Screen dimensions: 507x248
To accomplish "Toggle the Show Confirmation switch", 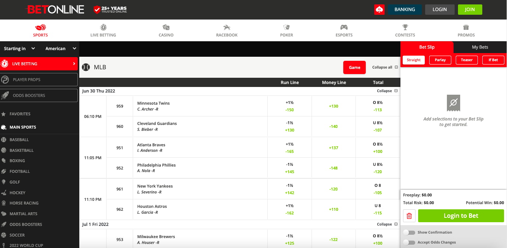I will (x=409, y=233).
